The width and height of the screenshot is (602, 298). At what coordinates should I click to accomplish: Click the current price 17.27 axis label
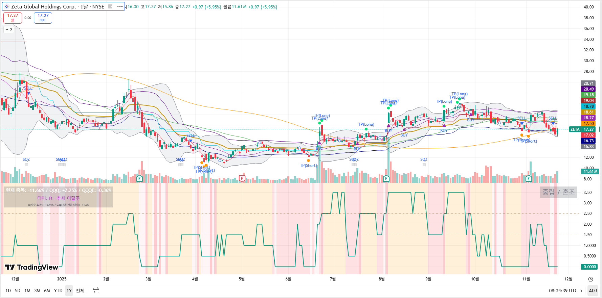588,129
